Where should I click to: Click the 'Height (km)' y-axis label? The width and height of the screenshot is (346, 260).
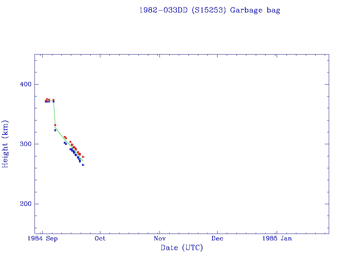click(x=5, y=144)
